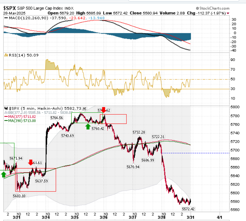Click the RSI axis 90 level label
The height and width of the screenshot is (221, 246).
click(x=233, y=60)
